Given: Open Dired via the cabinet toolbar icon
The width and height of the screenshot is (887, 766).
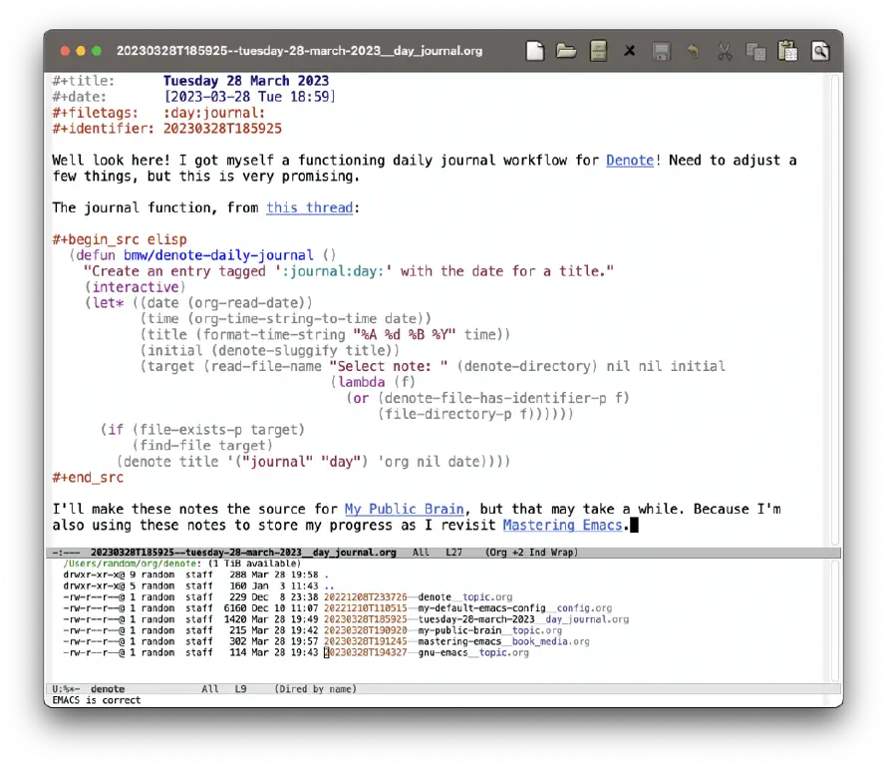Looking at the screenshot, I should tap(598, 51).
